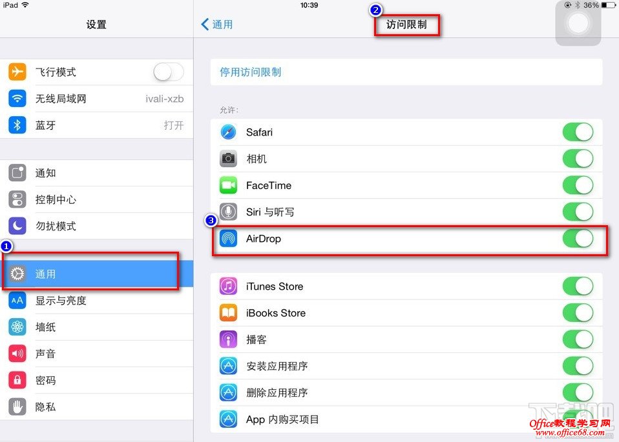Open 隐私 privacy settings

(x=97, y=407)
